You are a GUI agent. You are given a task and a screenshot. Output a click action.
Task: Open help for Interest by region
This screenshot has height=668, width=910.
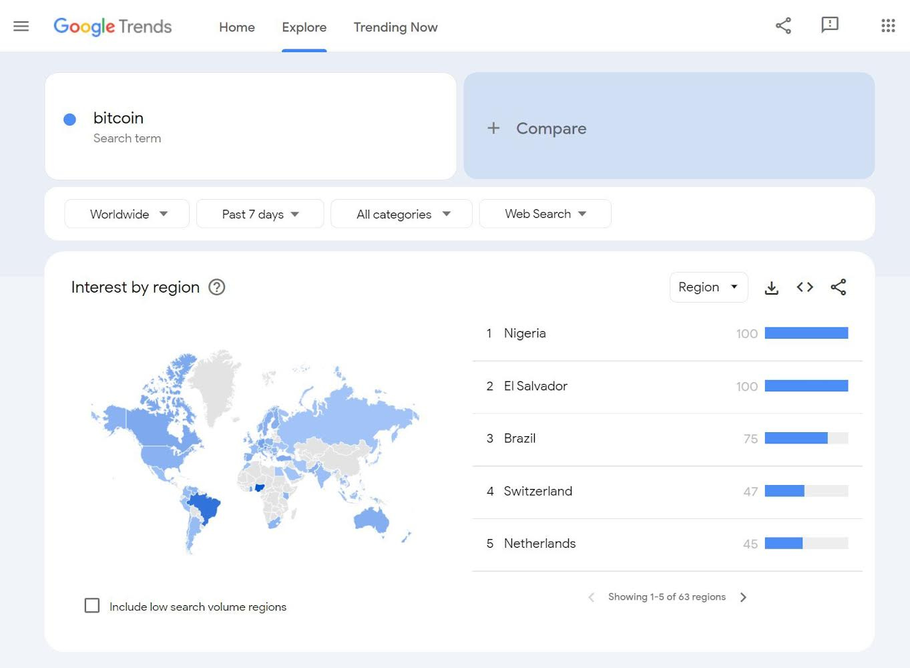(217, 287)
